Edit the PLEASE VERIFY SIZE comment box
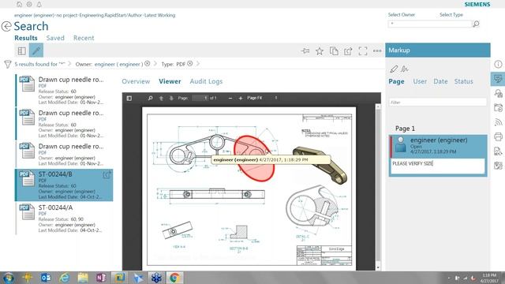Screen dimensions: 505x284 438,166
